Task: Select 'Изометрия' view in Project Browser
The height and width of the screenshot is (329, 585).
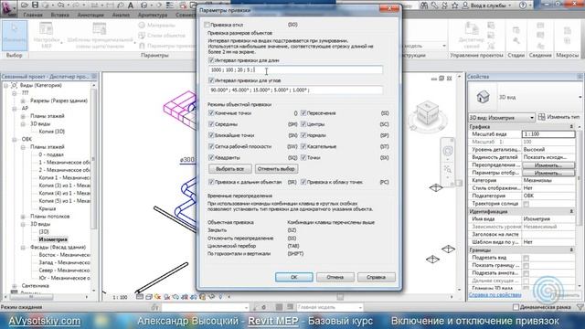Action: pos(53,239)
